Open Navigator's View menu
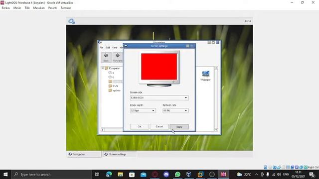The height and width of the screenshot is (179, 319). click(x=115, y=48)
